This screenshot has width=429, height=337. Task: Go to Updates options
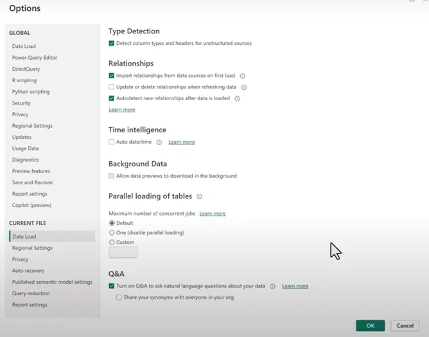(22, 137)
